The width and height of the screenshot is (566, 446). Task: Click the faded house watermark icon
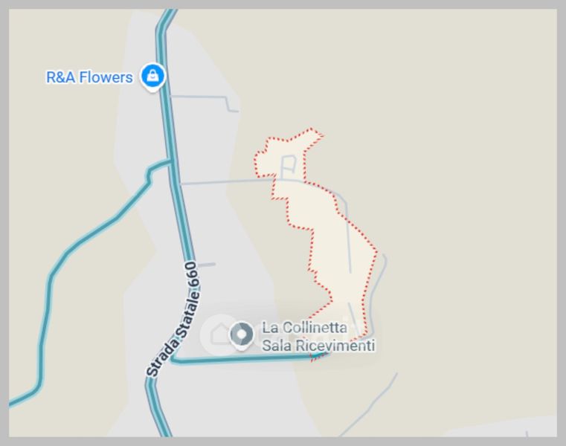point(219,334)
